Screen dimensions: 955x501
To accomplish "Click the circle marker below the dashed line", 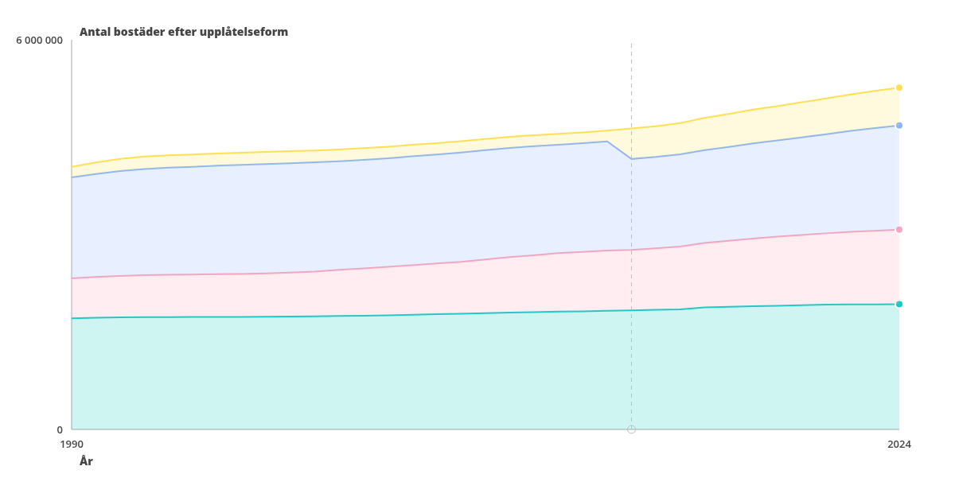I will (x=631, y=429).
